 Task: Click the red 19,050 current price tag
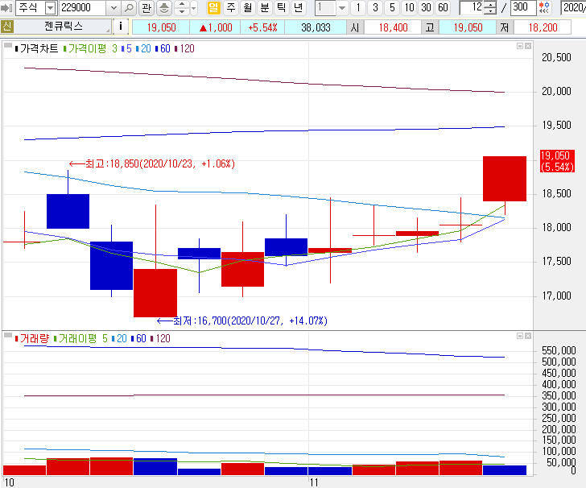pyautogui.click(x=557, y=161)
